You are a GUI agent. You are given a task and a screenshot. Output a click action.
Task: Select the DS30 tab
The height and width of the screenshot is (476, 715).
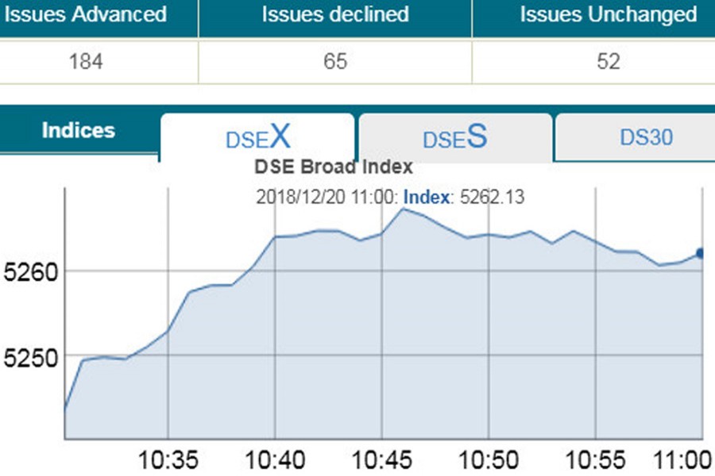tap(646, 137)
